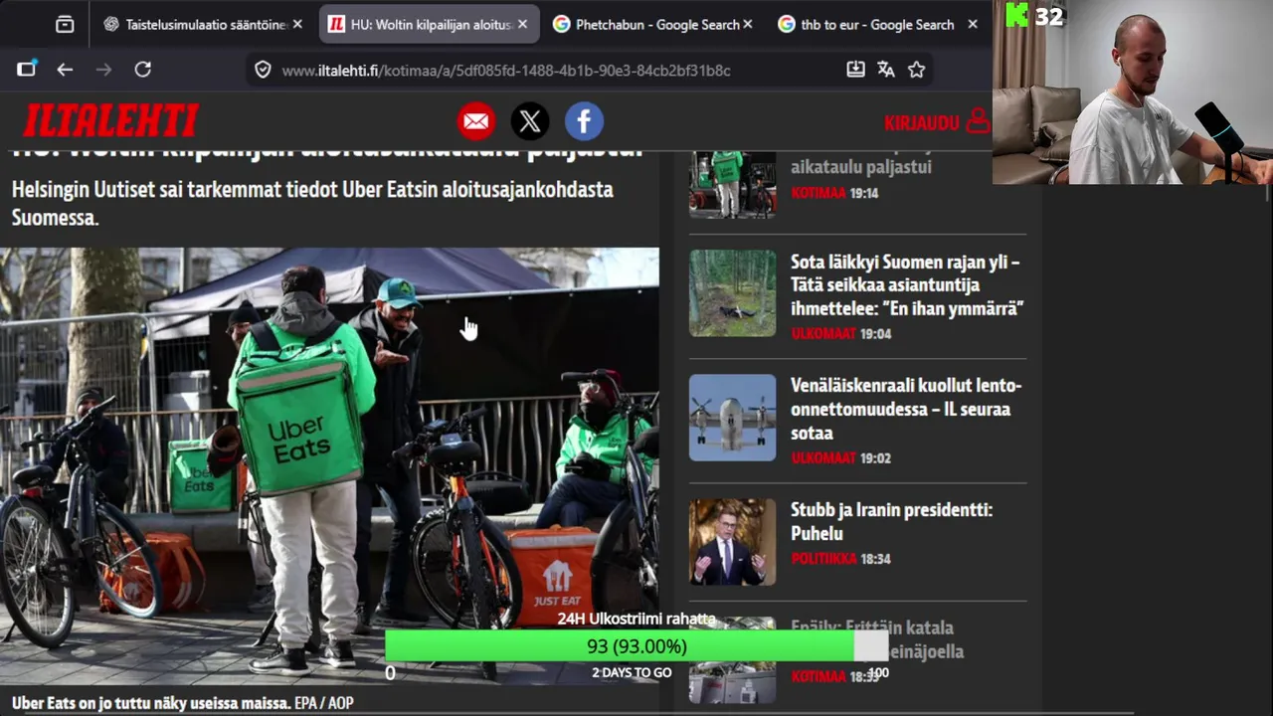This screenshot has width=1273, height=716.
Task: Click the Uber Eats courier thumbnail in sidebar
Action: (733, 184)
